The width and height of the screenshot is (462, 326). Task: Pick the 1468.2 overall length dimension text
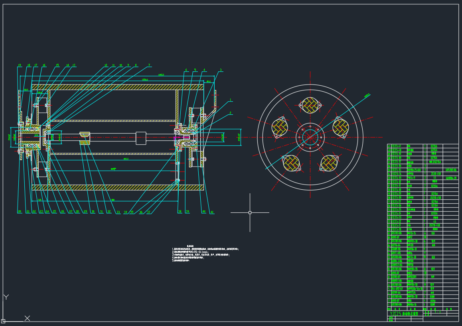(x=161, y=75)
